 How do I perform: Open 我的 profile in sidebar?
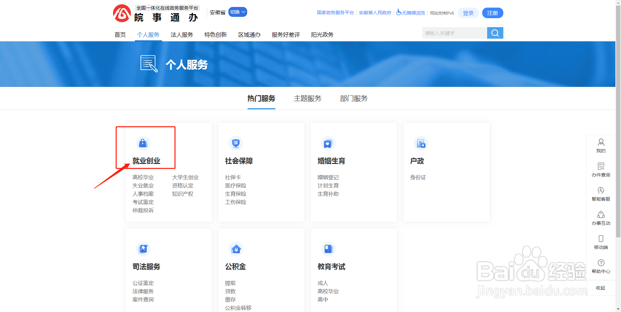coord(601,146)
